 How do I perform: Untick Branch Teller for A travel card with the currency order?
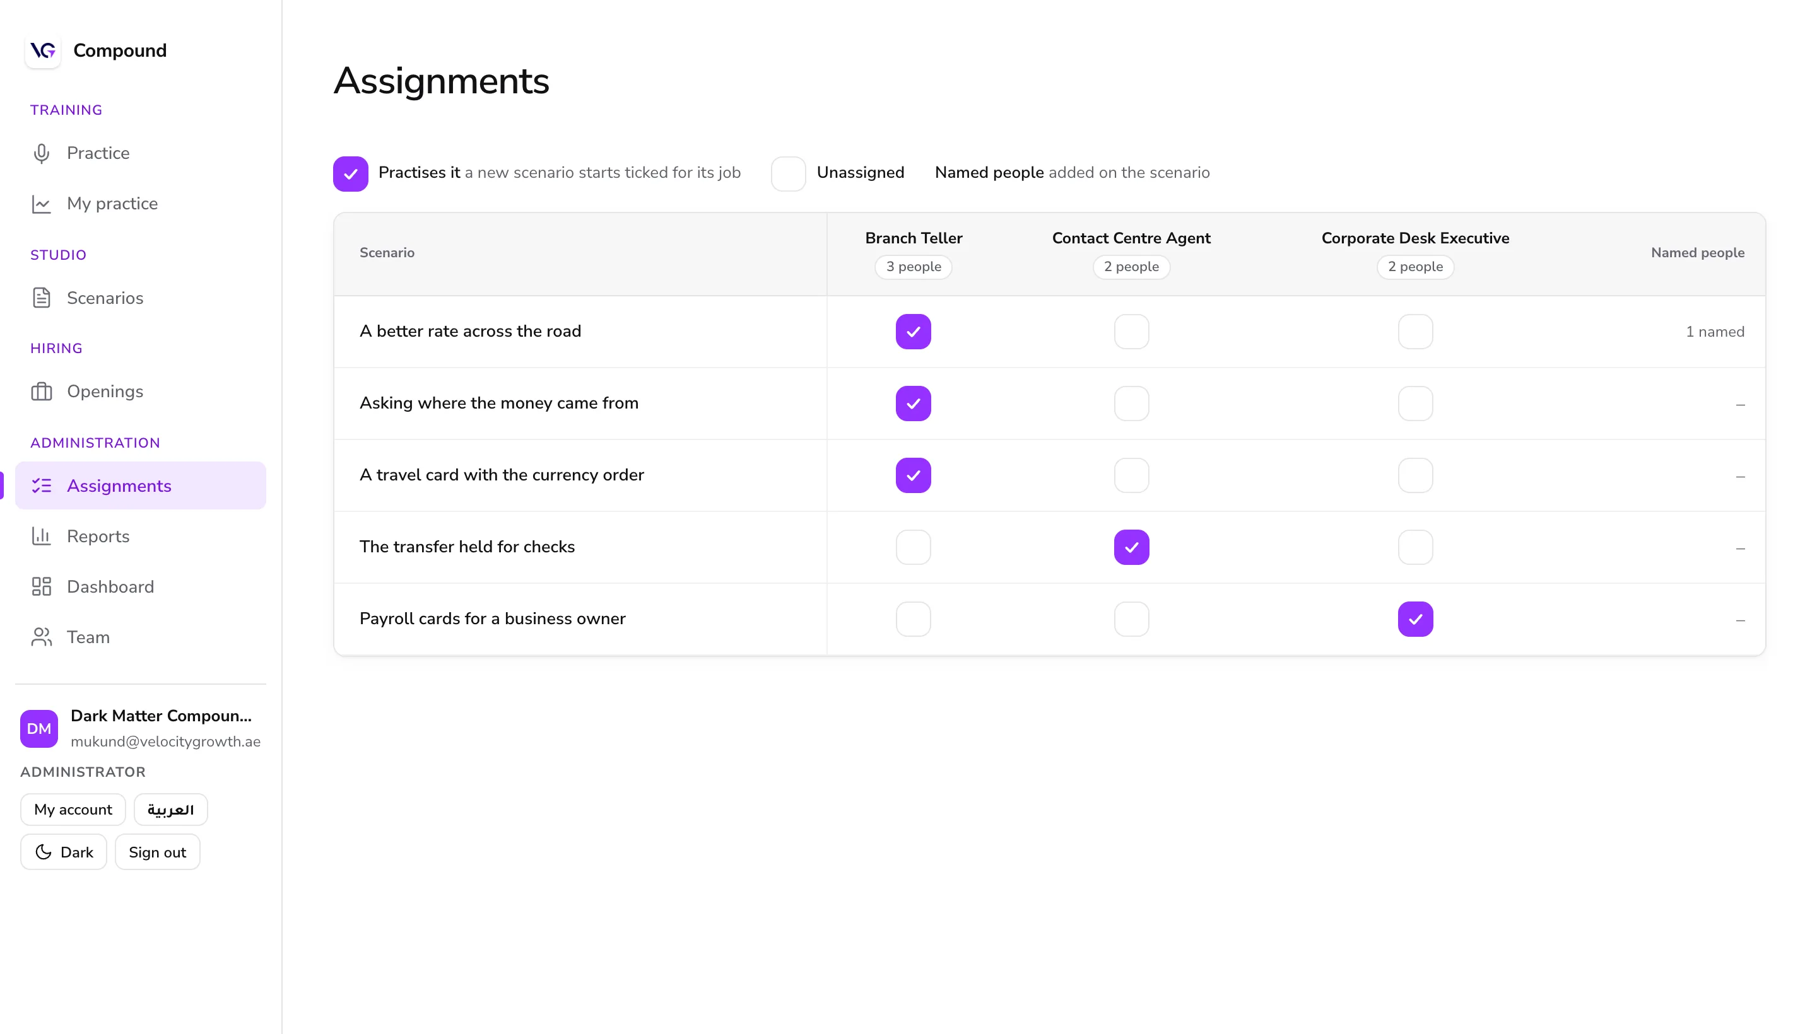pyautogui.click(x=913, y=475)
